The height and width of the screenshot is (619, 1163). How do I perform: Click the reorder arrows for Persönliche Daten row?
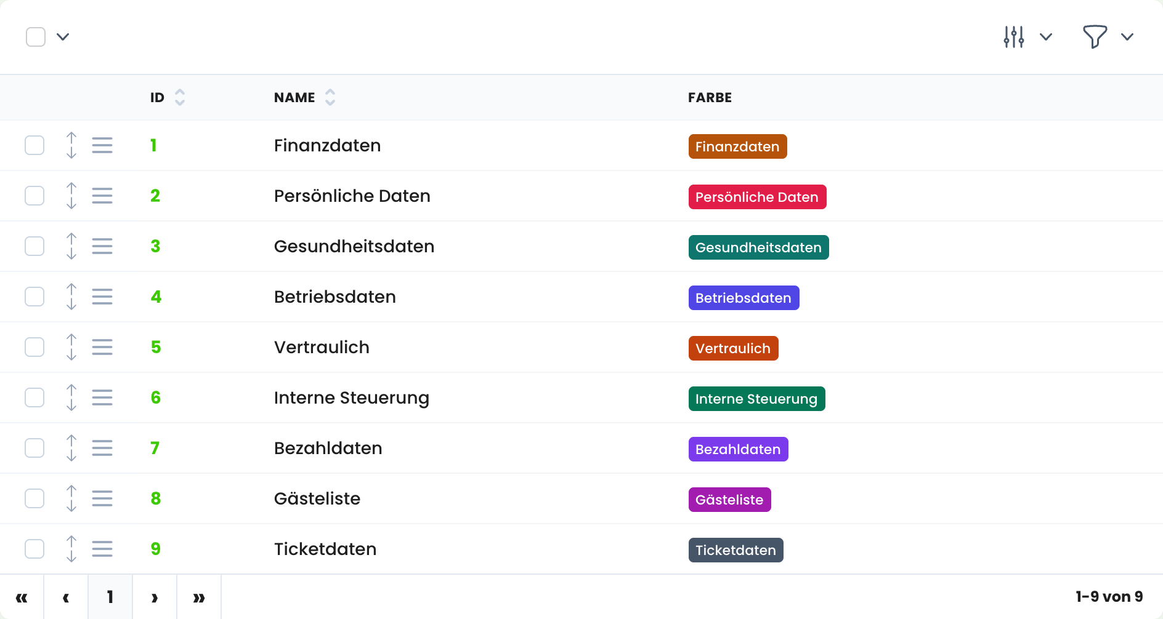click(71, 196)
